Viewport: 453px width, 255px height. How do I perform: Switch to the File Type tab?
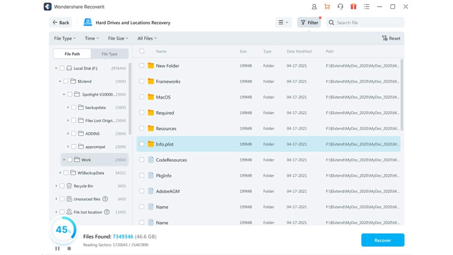point(109,54)
